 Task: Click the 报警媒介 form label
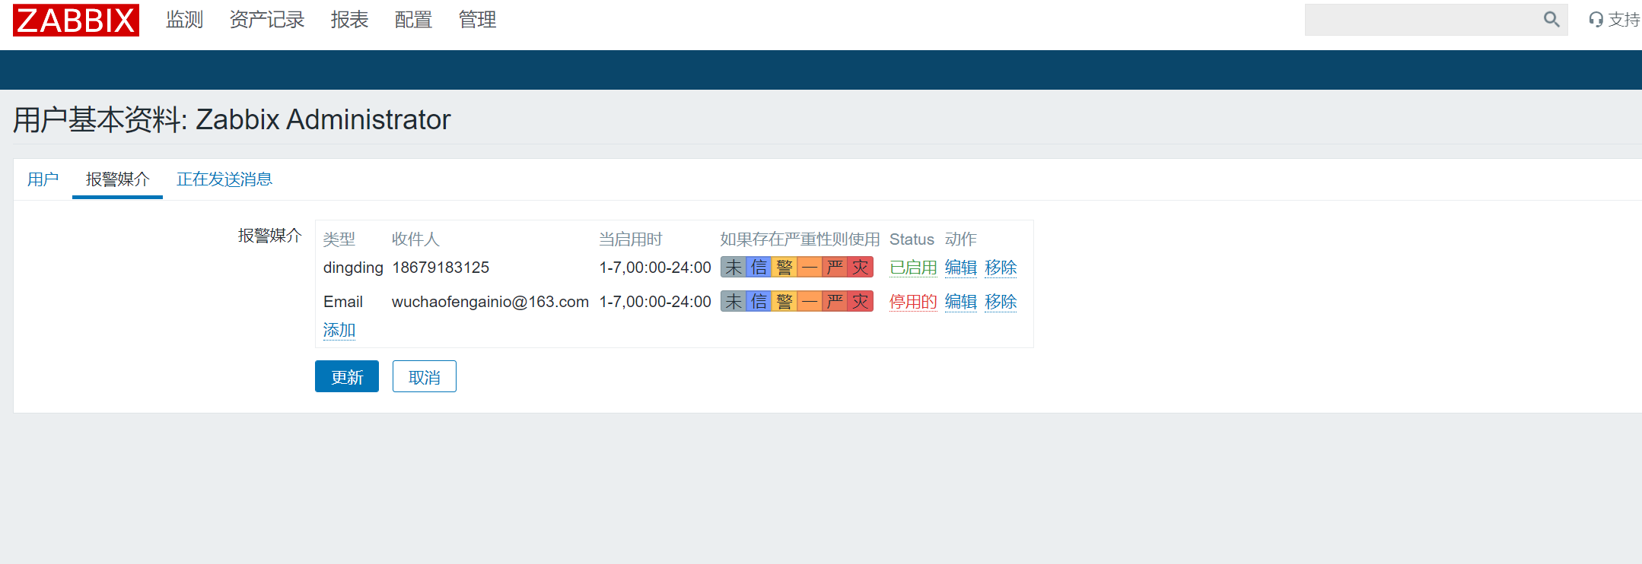click(270, 236)
